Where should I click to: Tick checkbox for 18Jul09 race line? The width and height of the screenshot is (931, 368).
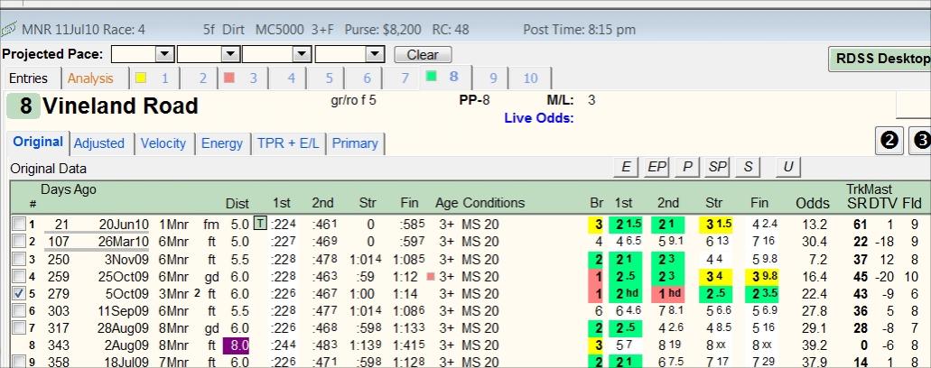click(x=19, y=362)
